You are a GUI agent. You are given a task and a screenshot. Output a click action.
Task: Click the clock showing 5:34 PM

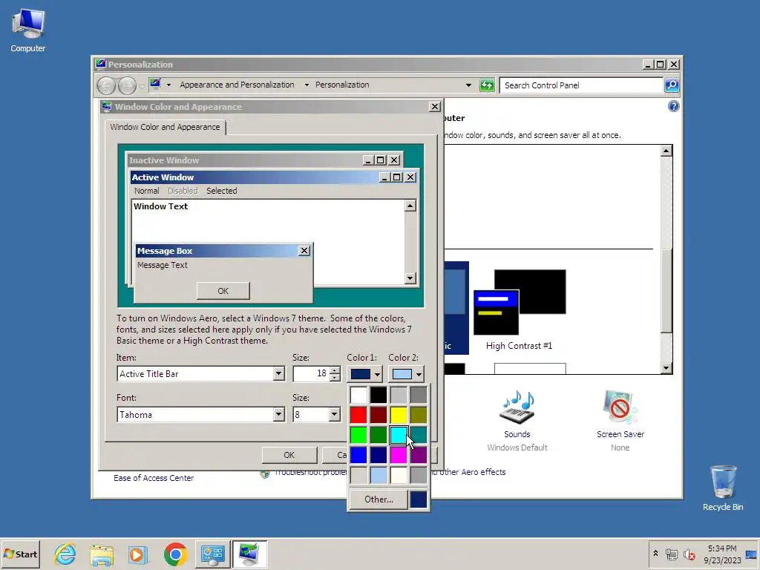click(722, 554)
